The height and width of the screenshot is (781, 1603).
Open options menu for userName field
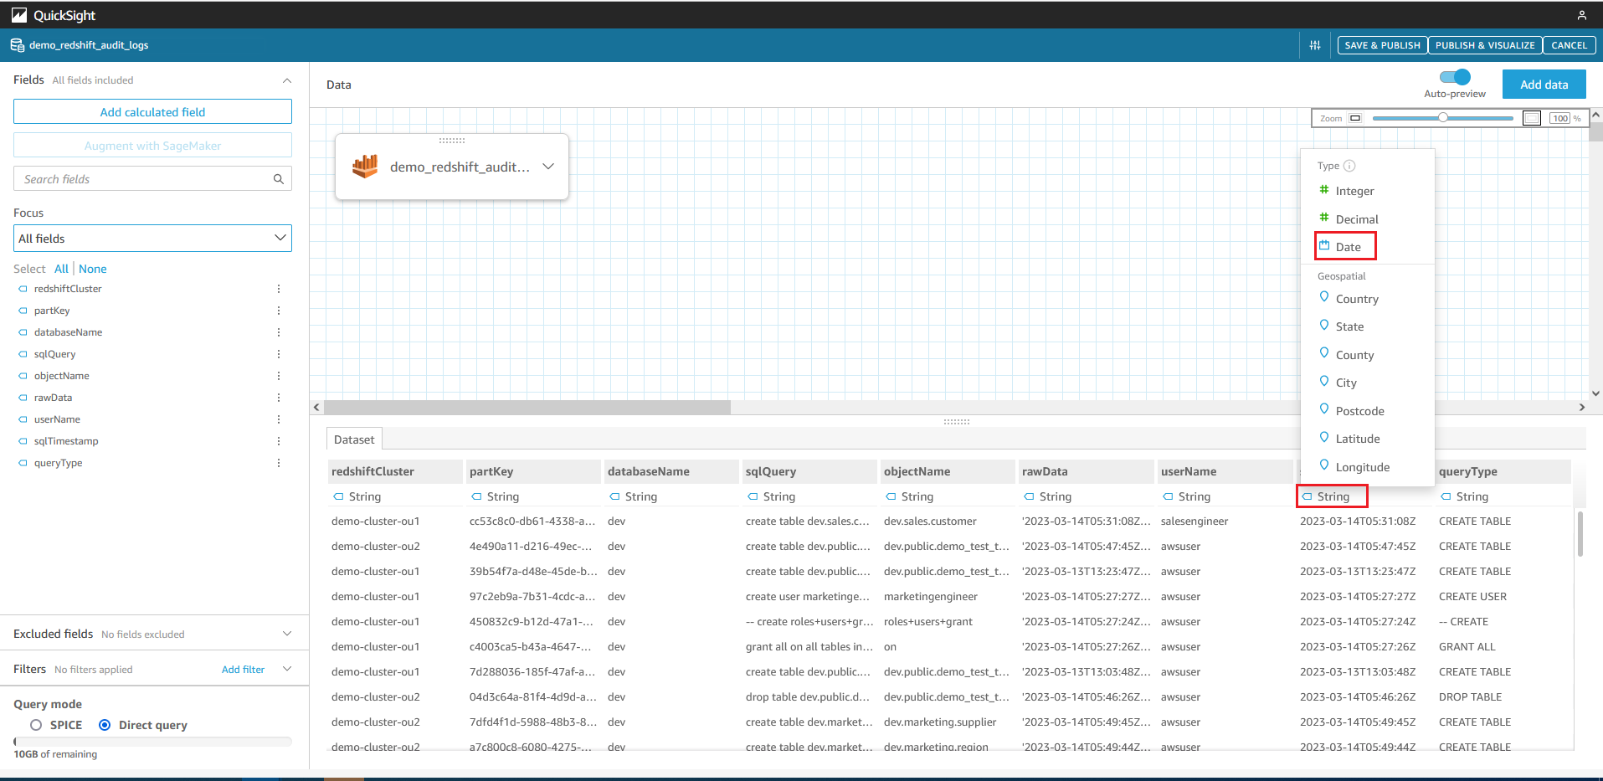279,419
